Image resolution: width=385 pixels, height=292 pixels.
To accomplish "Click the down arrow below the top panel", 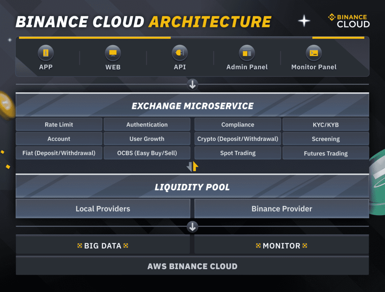I will tap(192, 84).
